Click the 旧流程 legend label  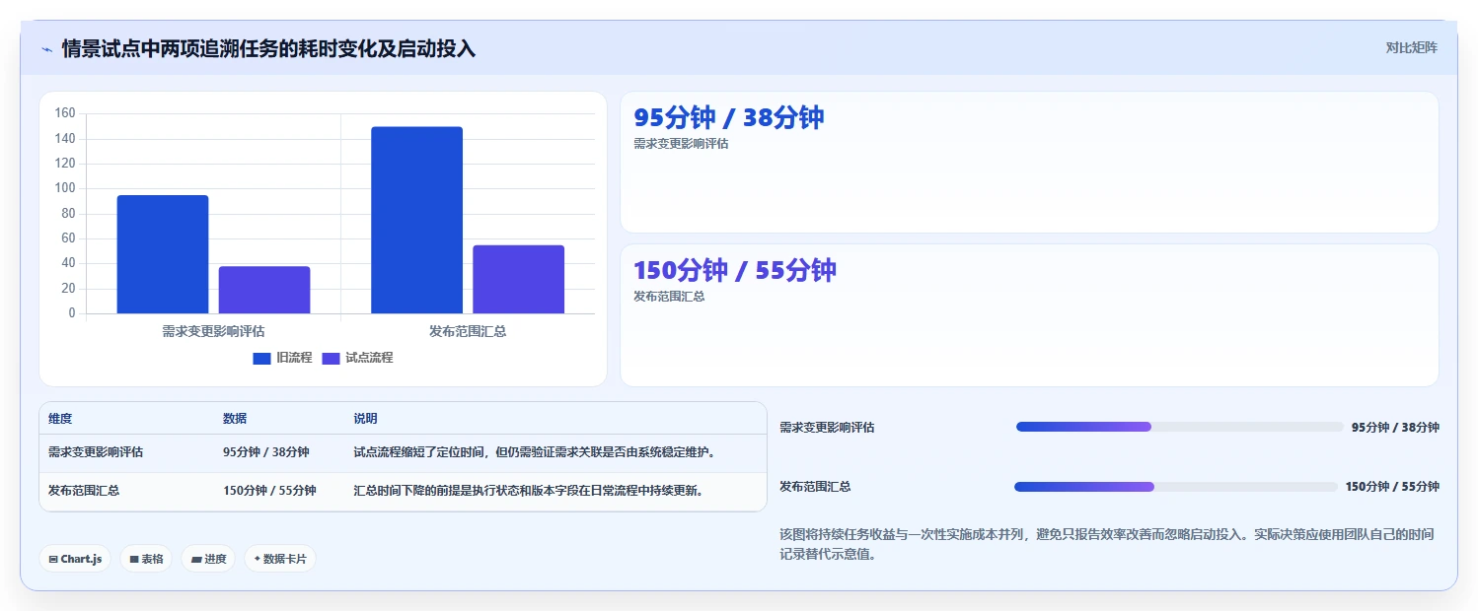pos(294,358)
